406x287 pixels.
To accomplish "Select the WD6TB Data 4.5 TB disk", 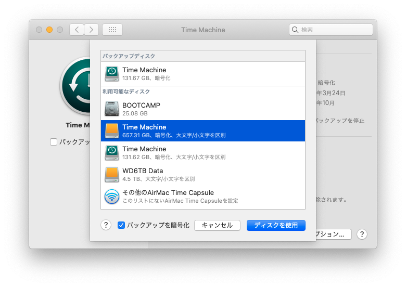I will [203, 175].
